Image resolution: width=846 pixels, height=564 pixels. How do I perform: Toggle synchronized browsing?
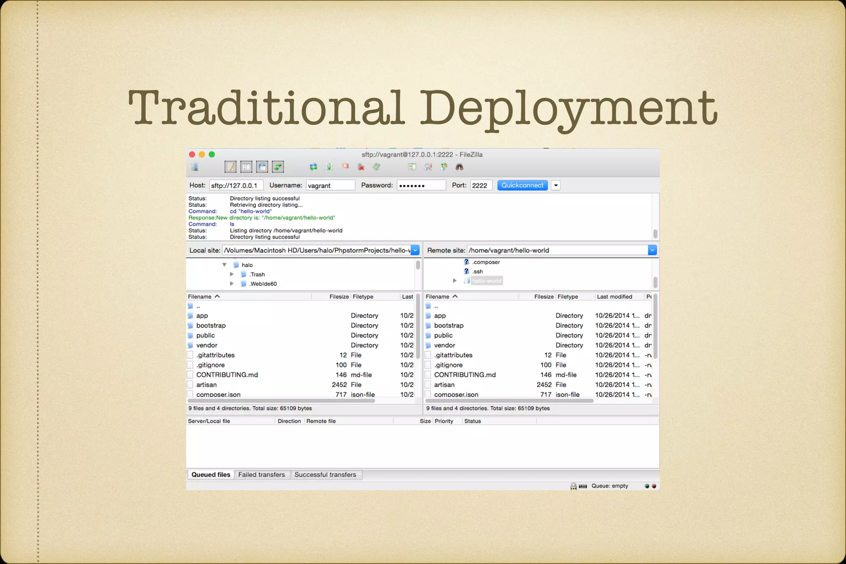pyautogui.click(x=444, y=167)
